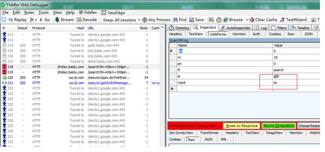Click the GeoEdge menu item

pos(113,12)
